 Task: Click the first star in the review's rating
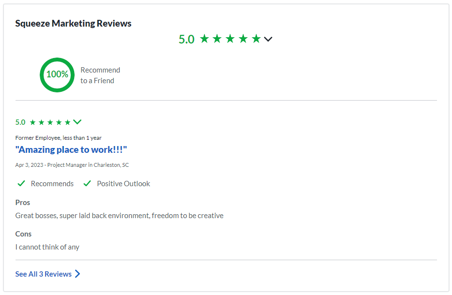(33, 122)
